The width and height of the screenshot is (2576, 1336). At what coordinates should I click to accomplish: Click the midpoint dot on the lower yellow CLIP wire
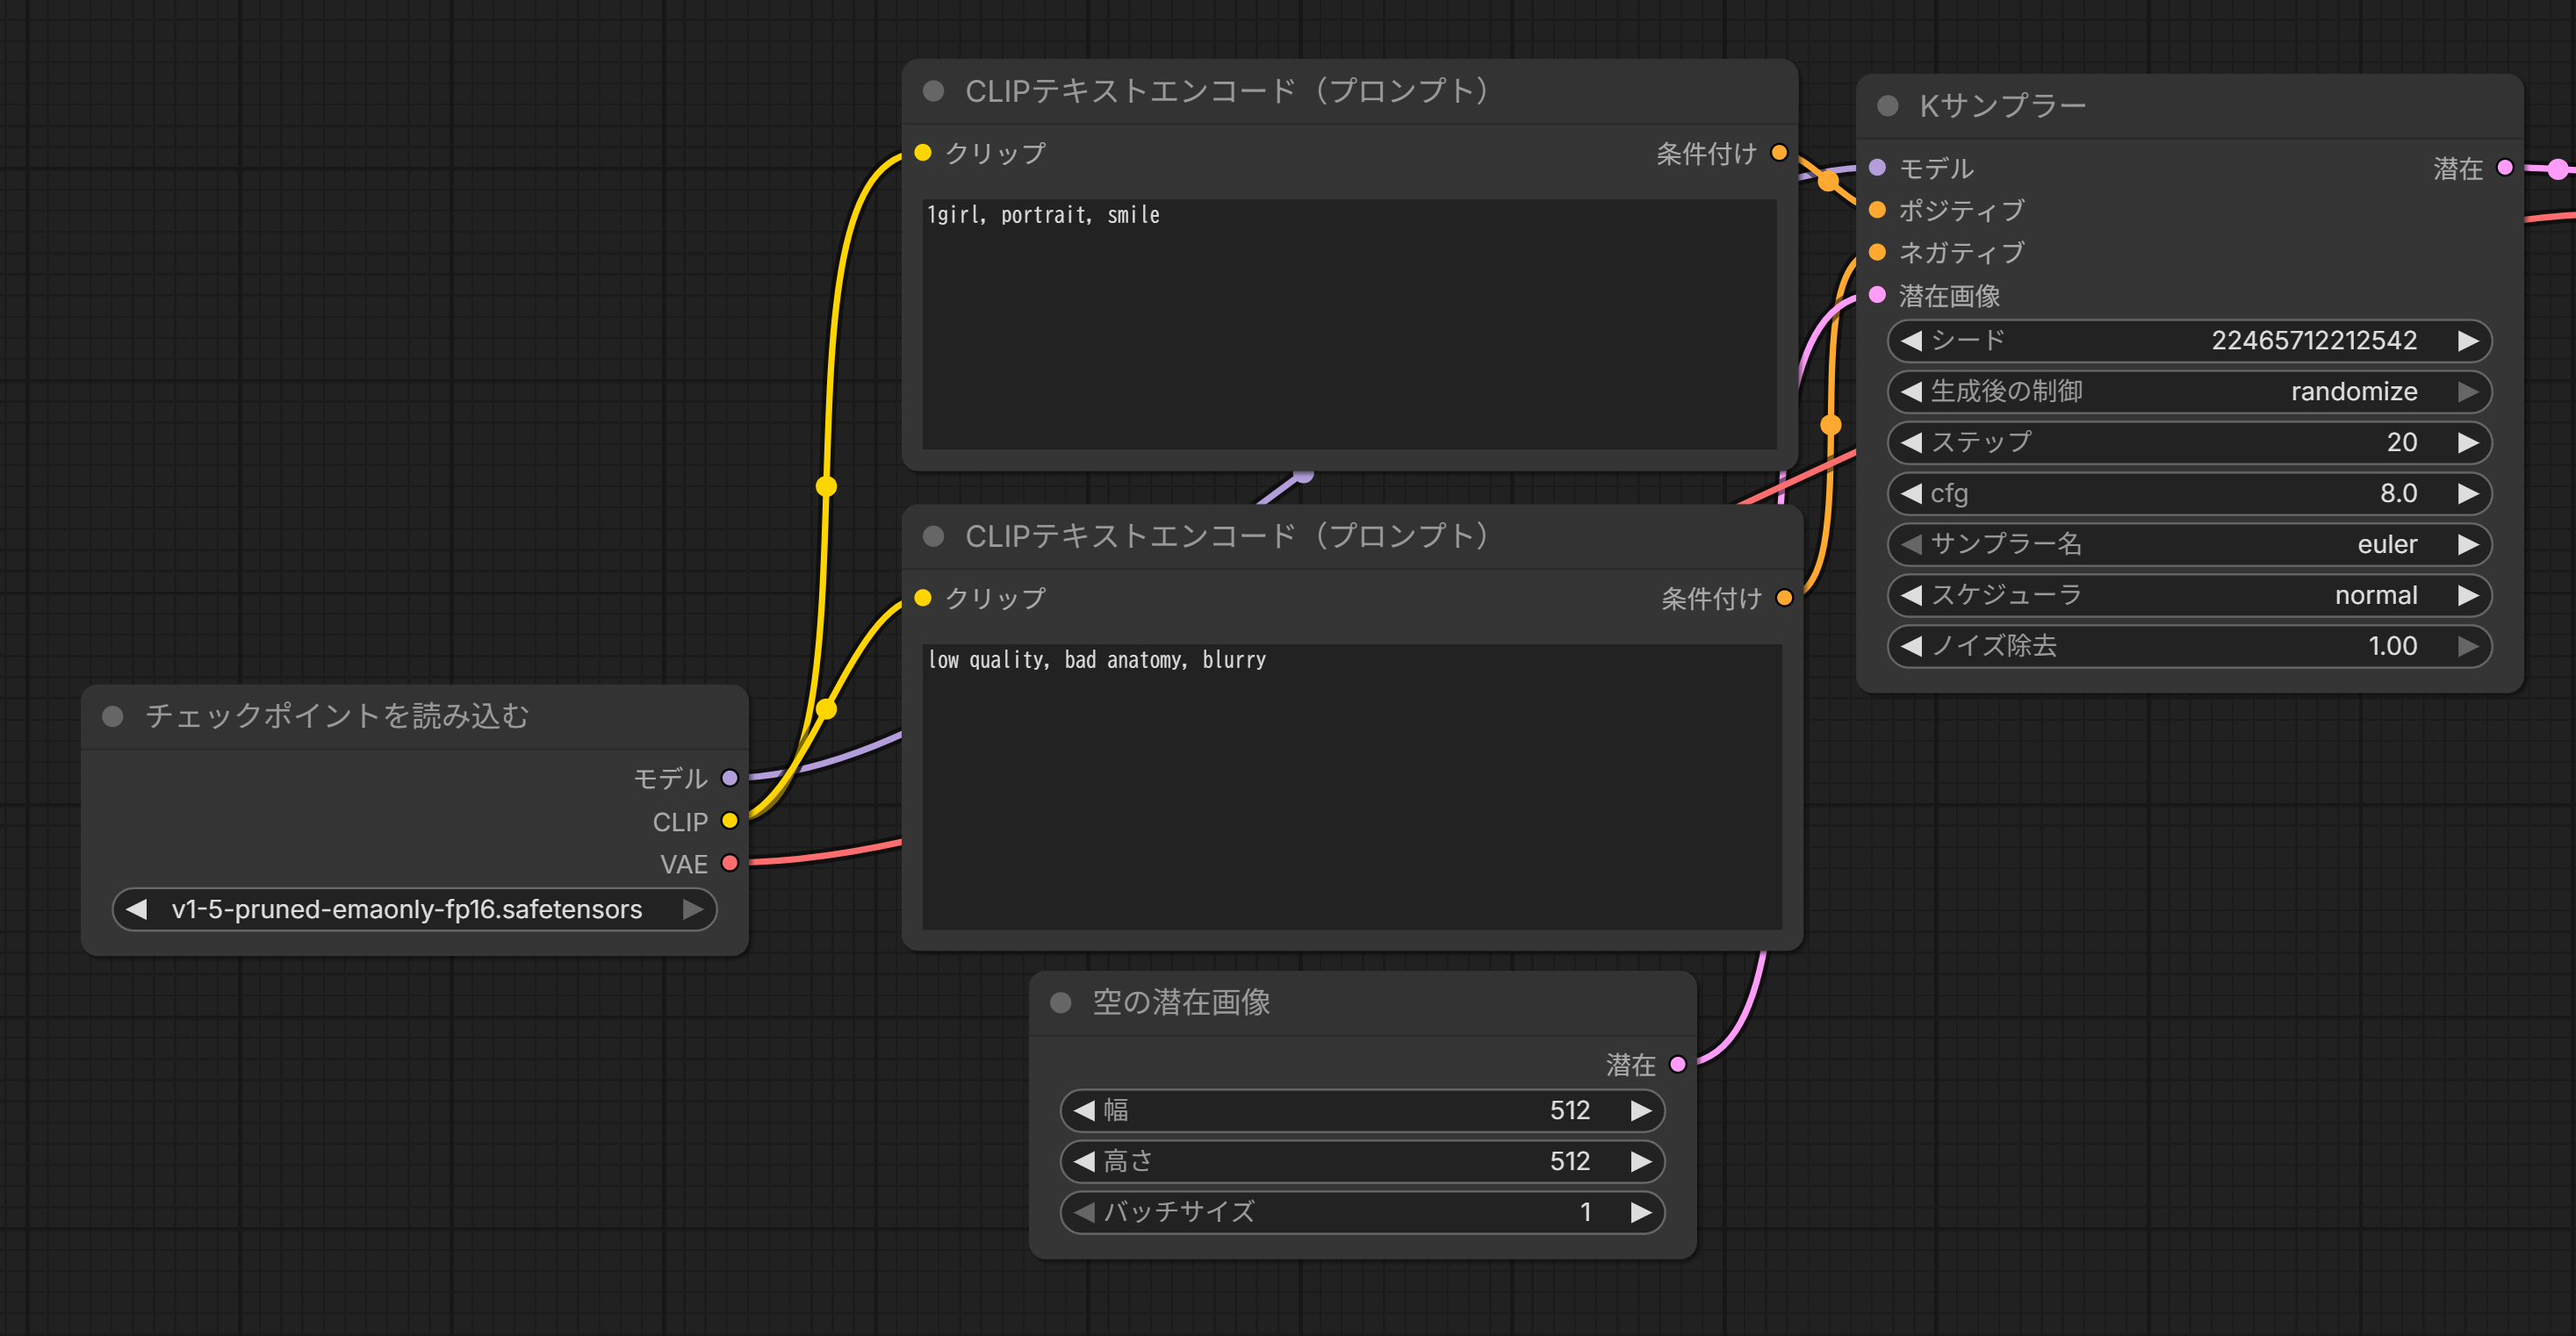pyautogui.click(x=826, y=709)
